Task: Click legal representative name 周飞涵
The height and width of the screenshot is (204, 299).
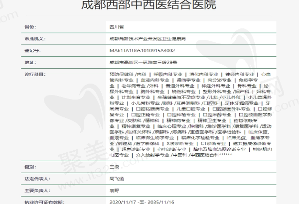Action: click(x=117, y=179)
